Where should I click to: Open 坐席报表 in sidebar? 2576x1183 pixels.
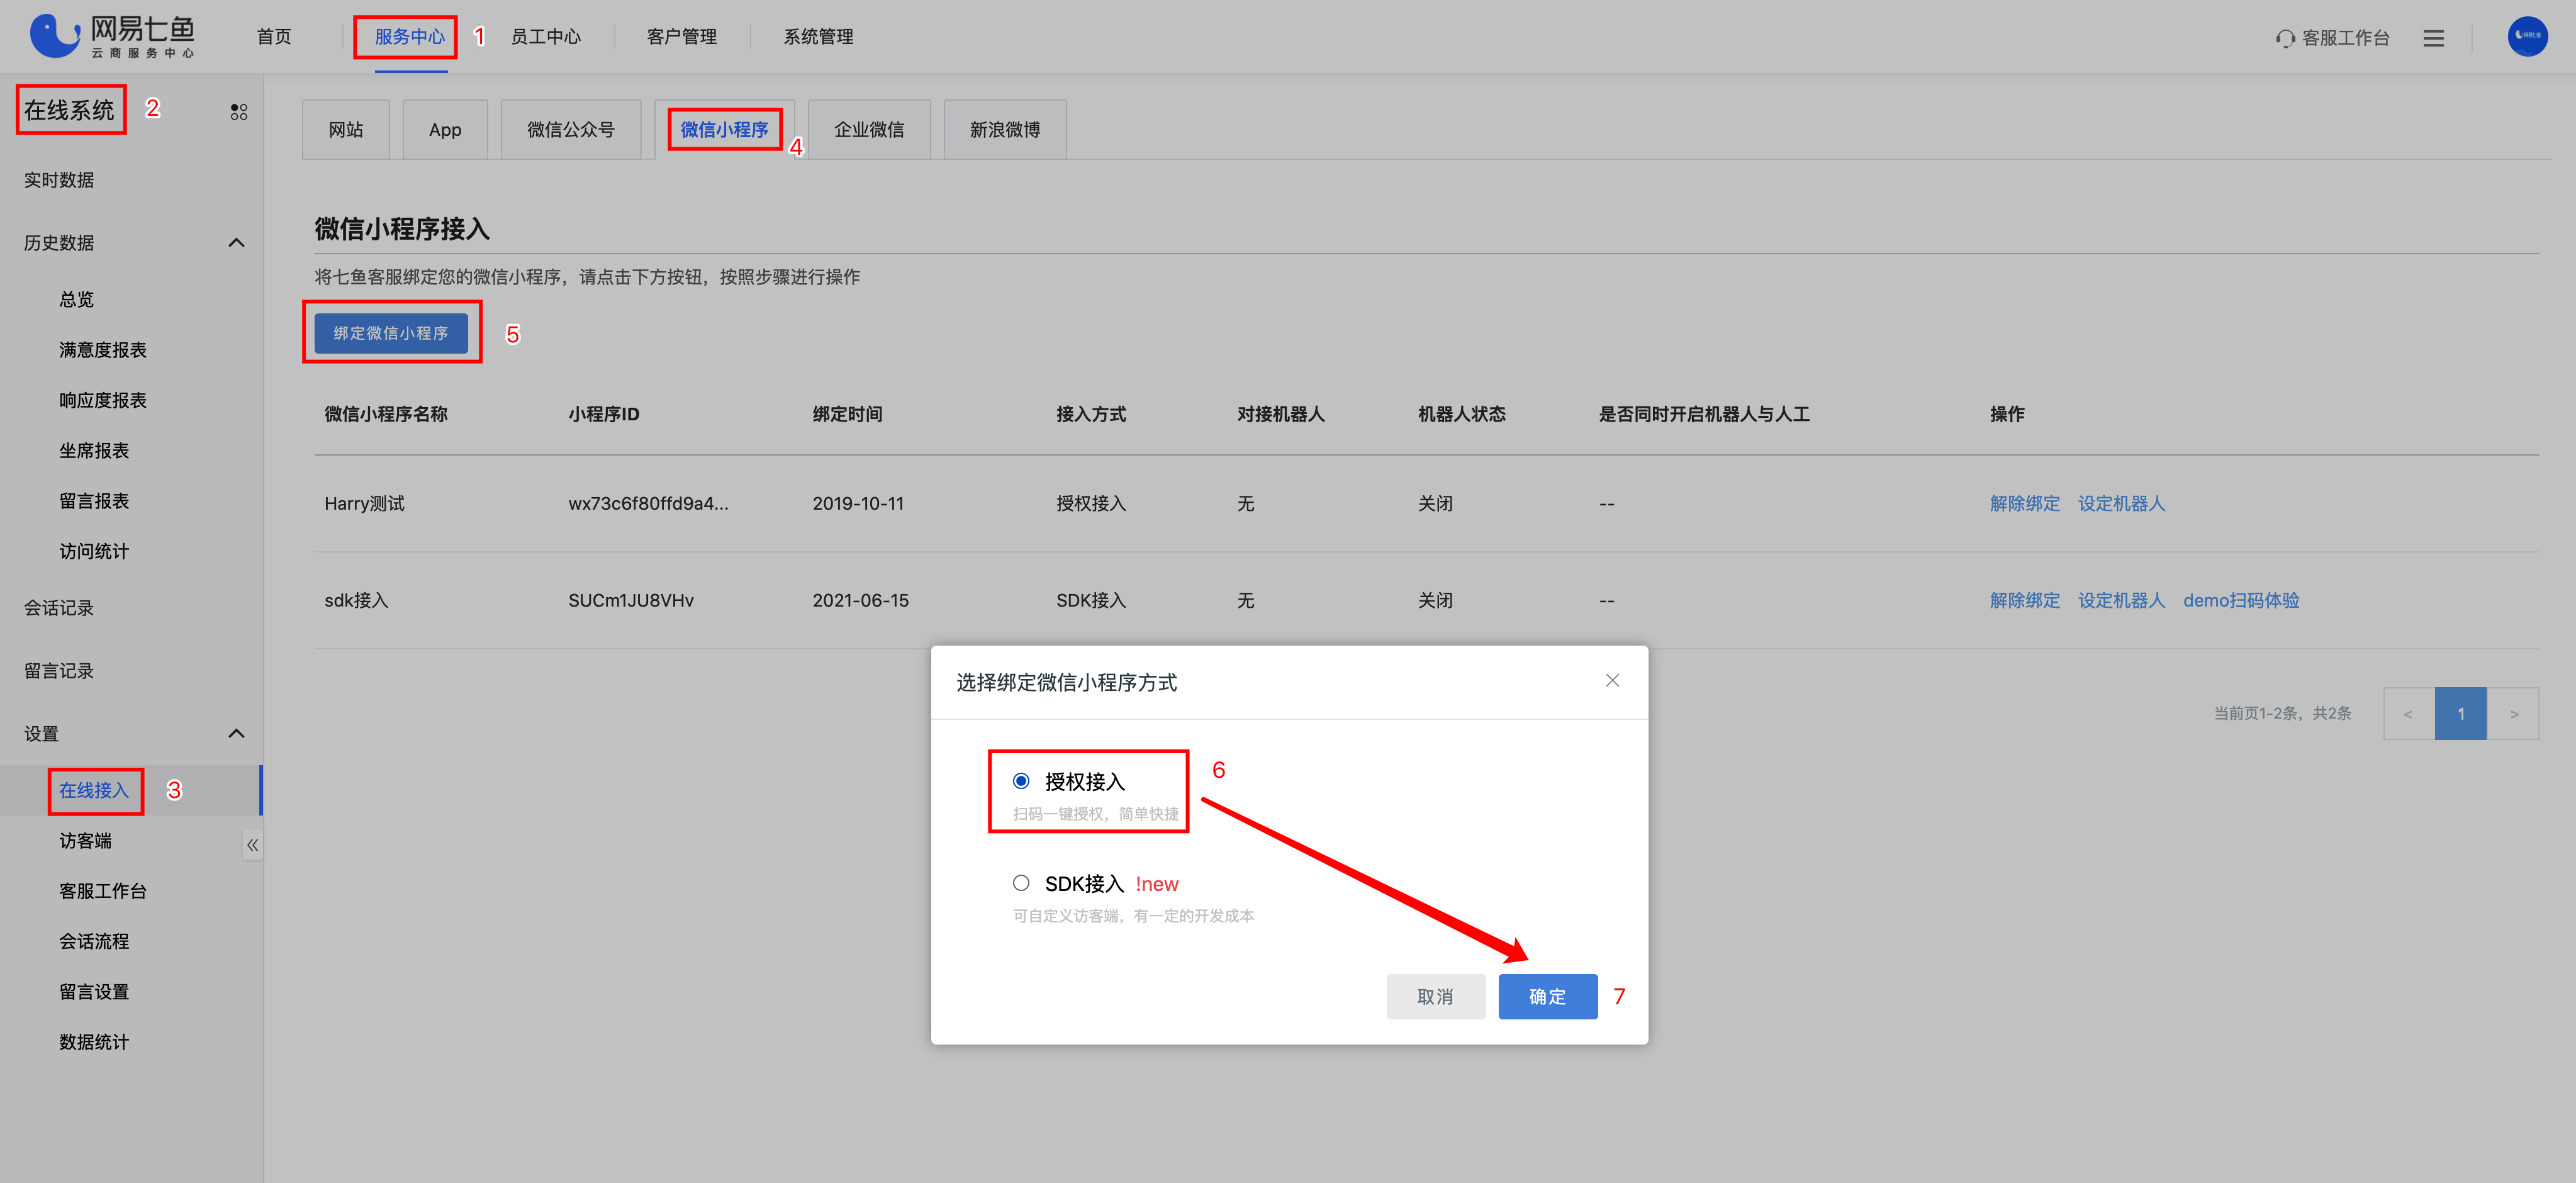(94, 451)
